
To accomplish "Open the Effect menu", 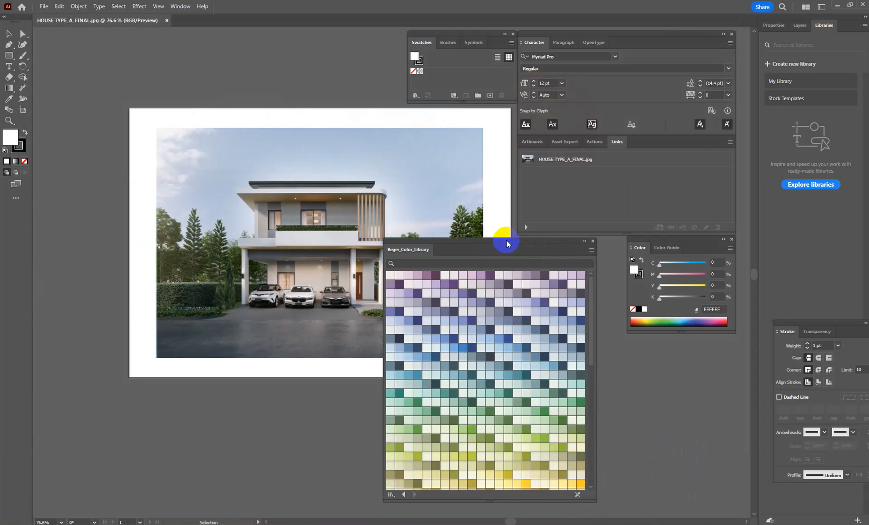I will coord(139,7).
